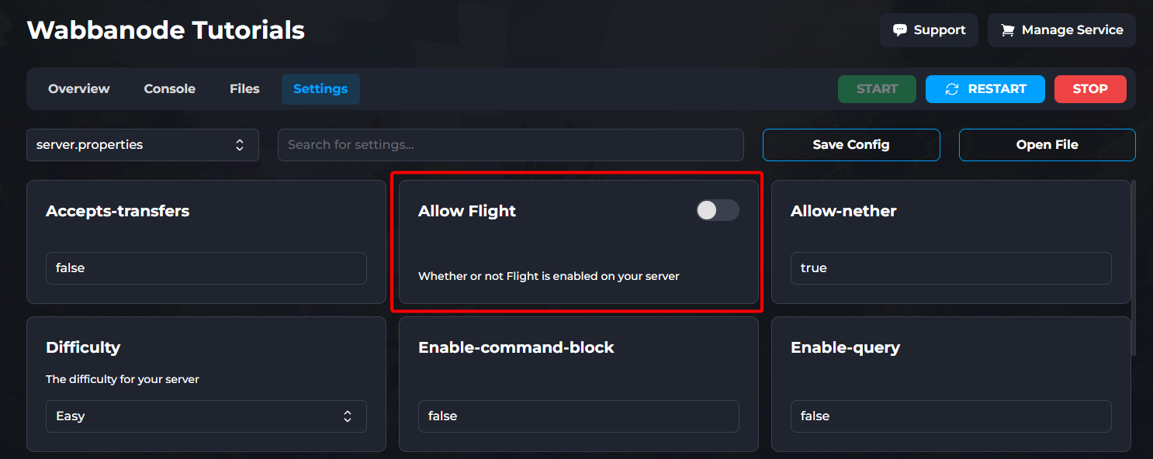
Task: Open the server.properties file selector dropdown
Action: click(x=143, y=144)
